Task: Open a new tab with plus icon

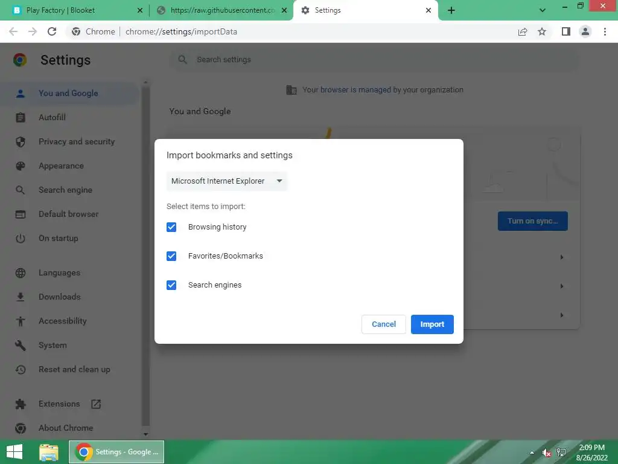Action: (x=451, y=10)
